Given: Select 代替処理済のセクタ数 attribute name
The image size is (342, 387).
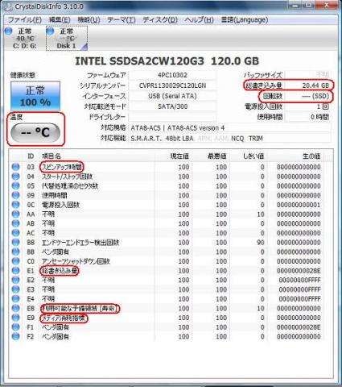Looking at the screenshot, I should coord(70,186).
